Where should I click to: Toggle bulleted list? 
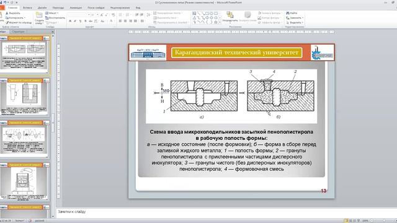tap(121, 15)
